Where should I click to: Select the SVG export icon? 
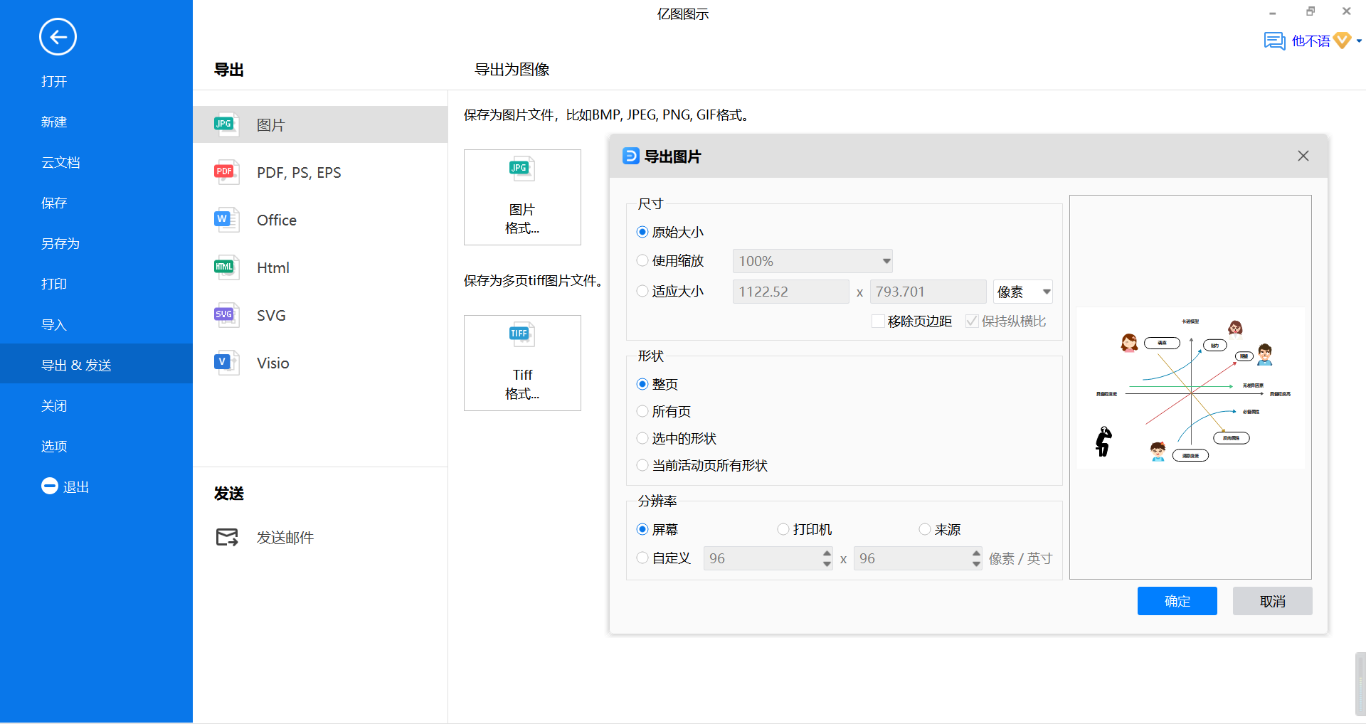(x=226, y=315)
